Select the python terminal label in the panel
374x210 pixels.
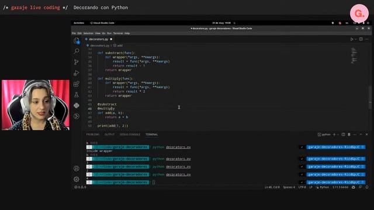click(x=324, y=135)
